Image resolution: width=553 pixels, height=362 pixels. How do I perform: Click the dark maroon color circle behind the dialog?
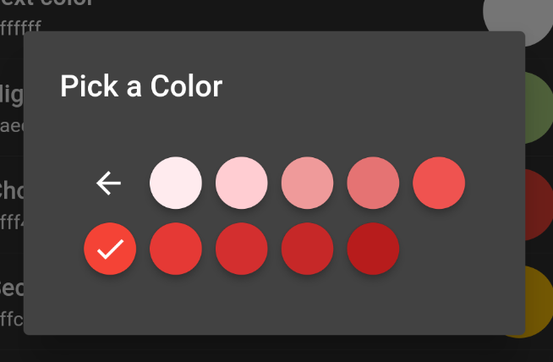[x=539, y=205]
